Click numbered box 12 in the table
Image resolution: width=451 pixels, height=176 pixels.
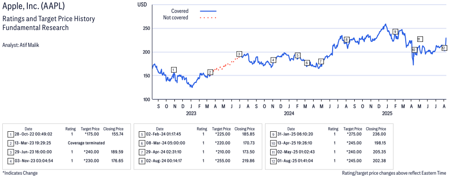pyautogui.click(x=273, y=161)
